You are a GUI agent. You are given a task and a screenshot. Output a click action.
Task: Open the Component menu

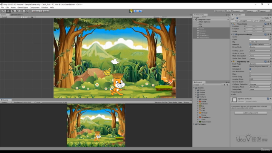[x=34, y=8]
